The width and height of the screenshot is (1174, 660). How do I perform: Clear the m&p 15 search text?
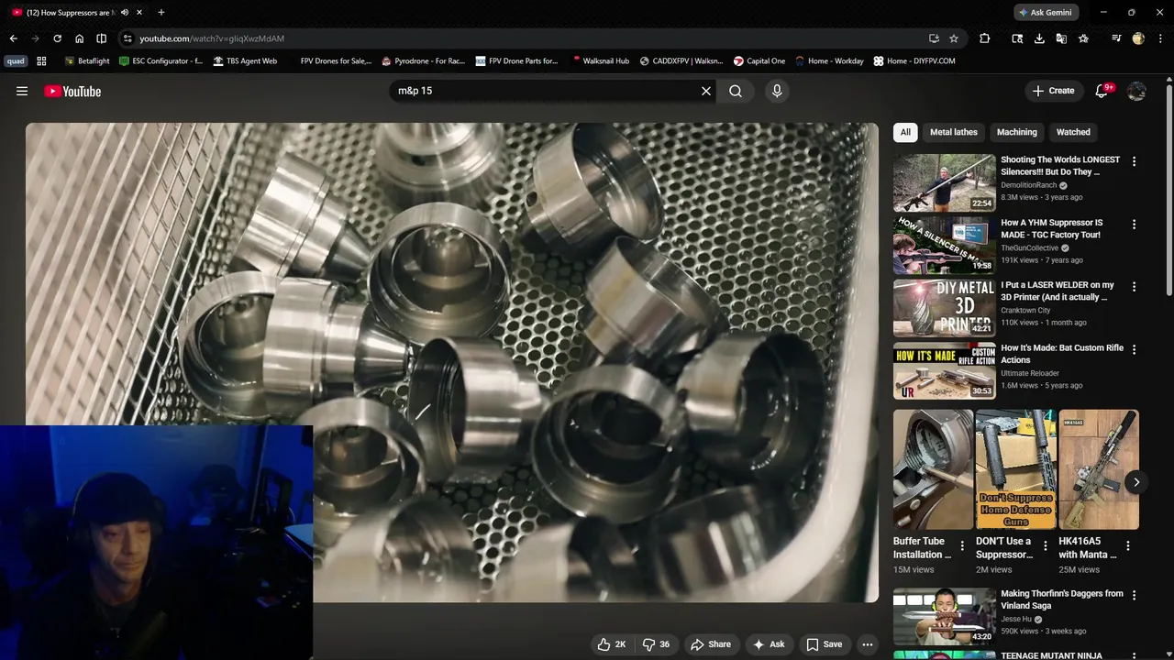(x=706, y=91)
